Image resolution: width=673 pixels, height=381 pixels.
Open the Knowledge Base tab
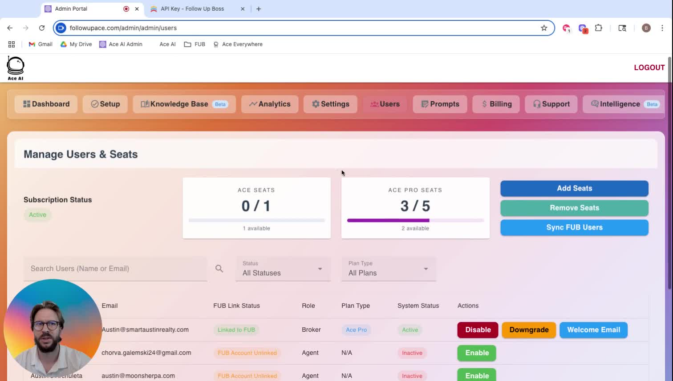tap(184, 104)
